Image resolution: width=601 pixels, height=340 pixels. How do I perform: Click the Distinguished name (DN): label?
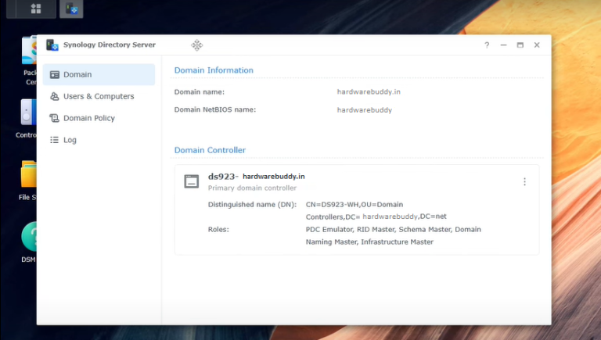pos(252,205)
